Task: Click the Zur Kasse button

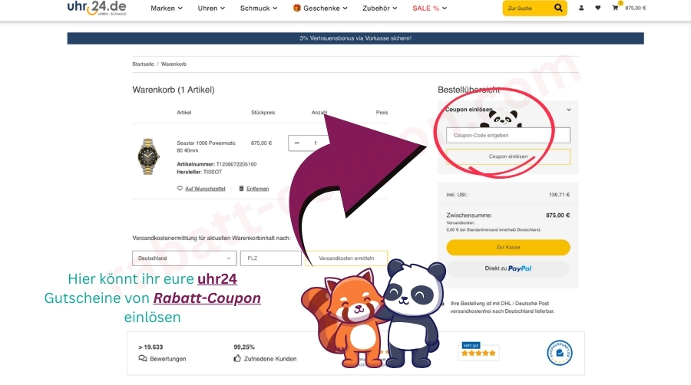Action: coord(508,247)
